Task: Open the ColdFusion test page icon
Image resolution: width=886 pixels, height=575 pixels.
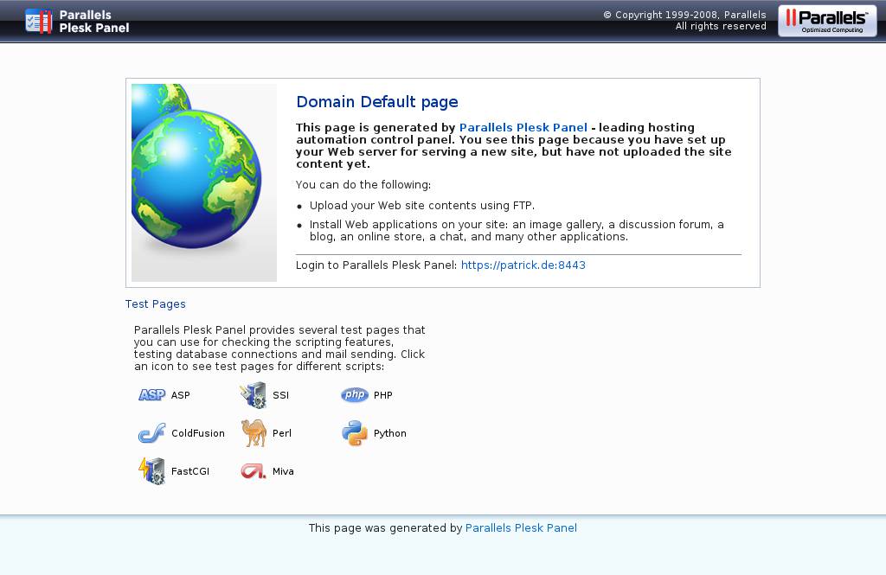Action: point(151,433)
